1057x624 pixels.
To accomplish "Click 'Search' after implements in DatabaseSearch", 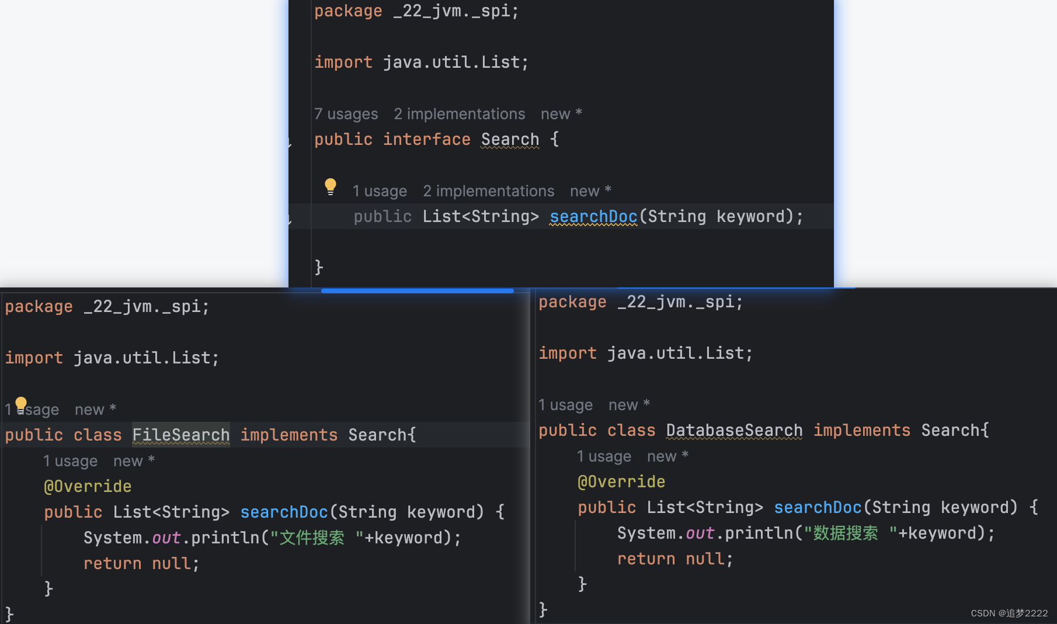I will [951, 431].
